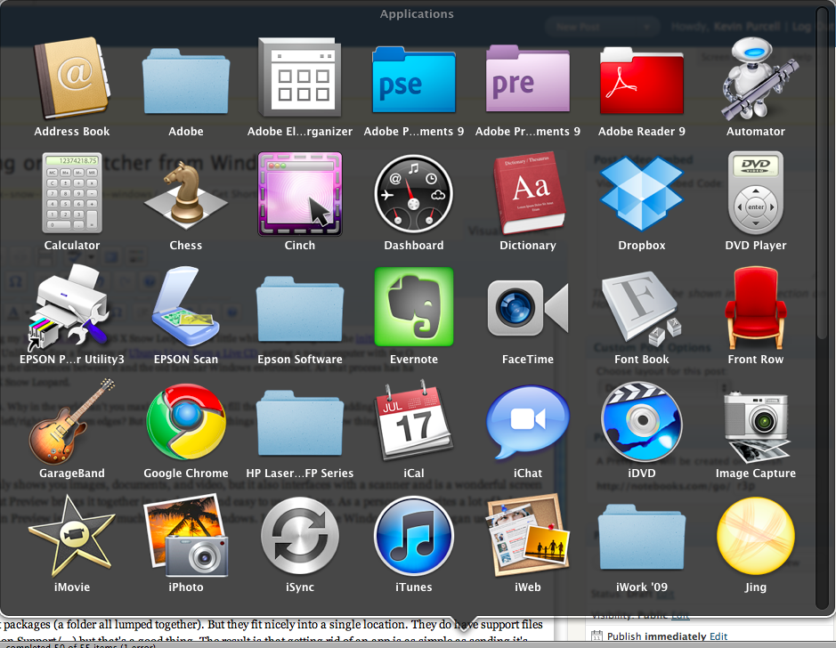Launch iTunes

pyautogui.click(x=414, y=536)
